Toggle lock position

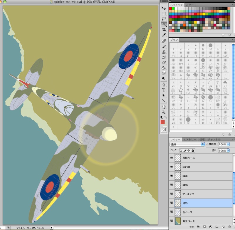click(189, 150)
